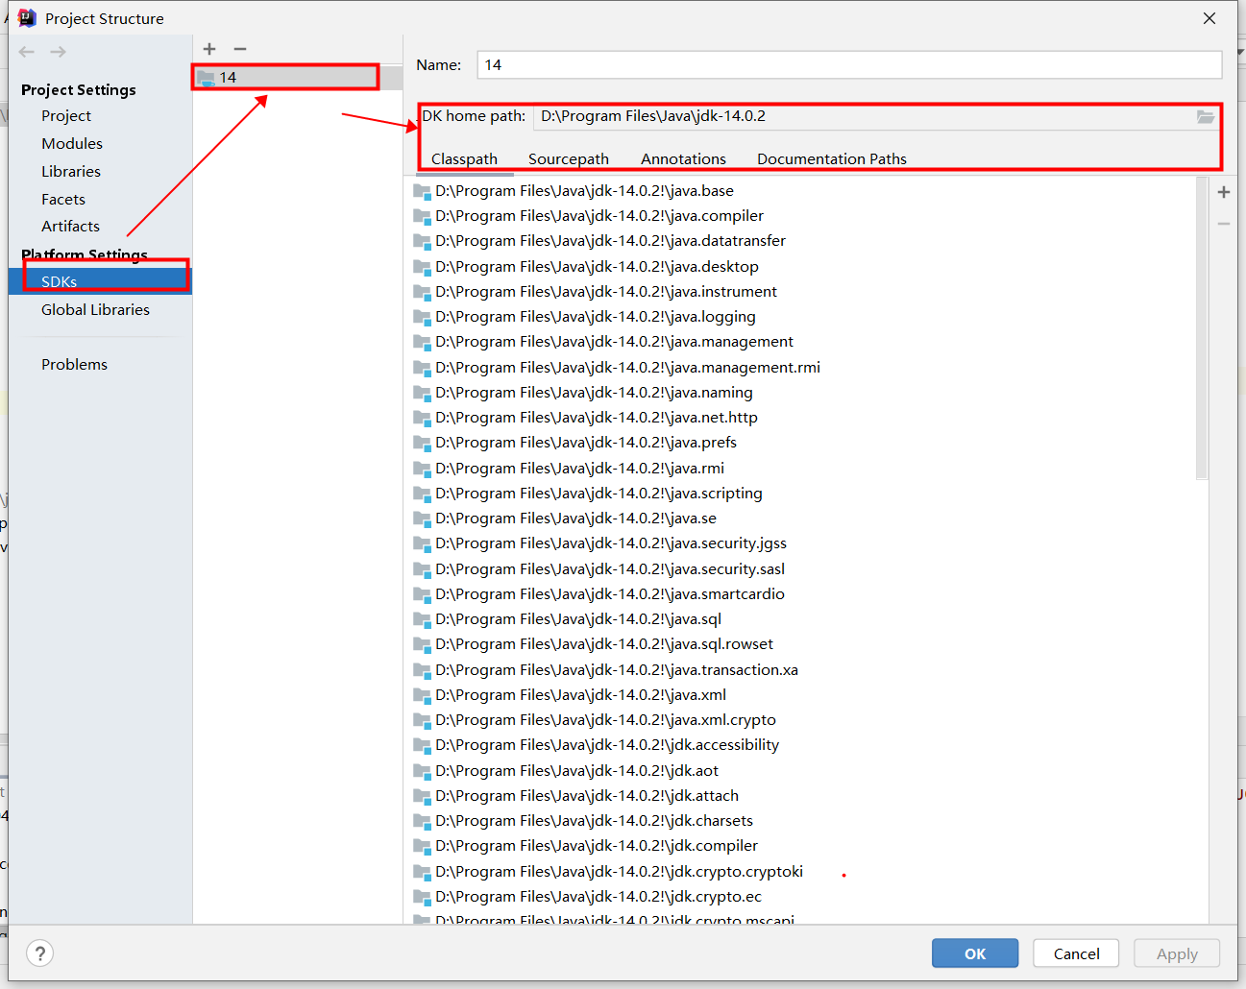The image size is (1246, 989).
Task: Switch to the Annotations tab
Action: click(x=683, y=158)
